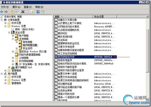Collapse the 用户配置 tree node
The height and width of the screenshot is (107, 151).
2,74
